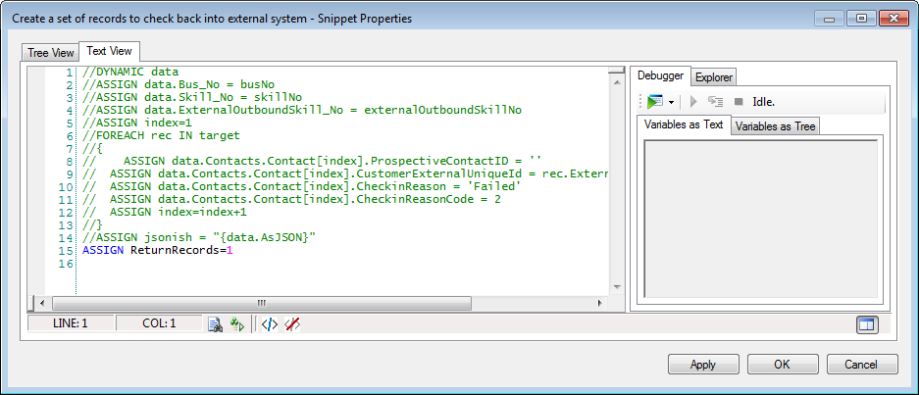The height and width of the screenshot is (395, 919).
Task: Switch to Variables as Tree tab
Action: [x=775, y=125]
